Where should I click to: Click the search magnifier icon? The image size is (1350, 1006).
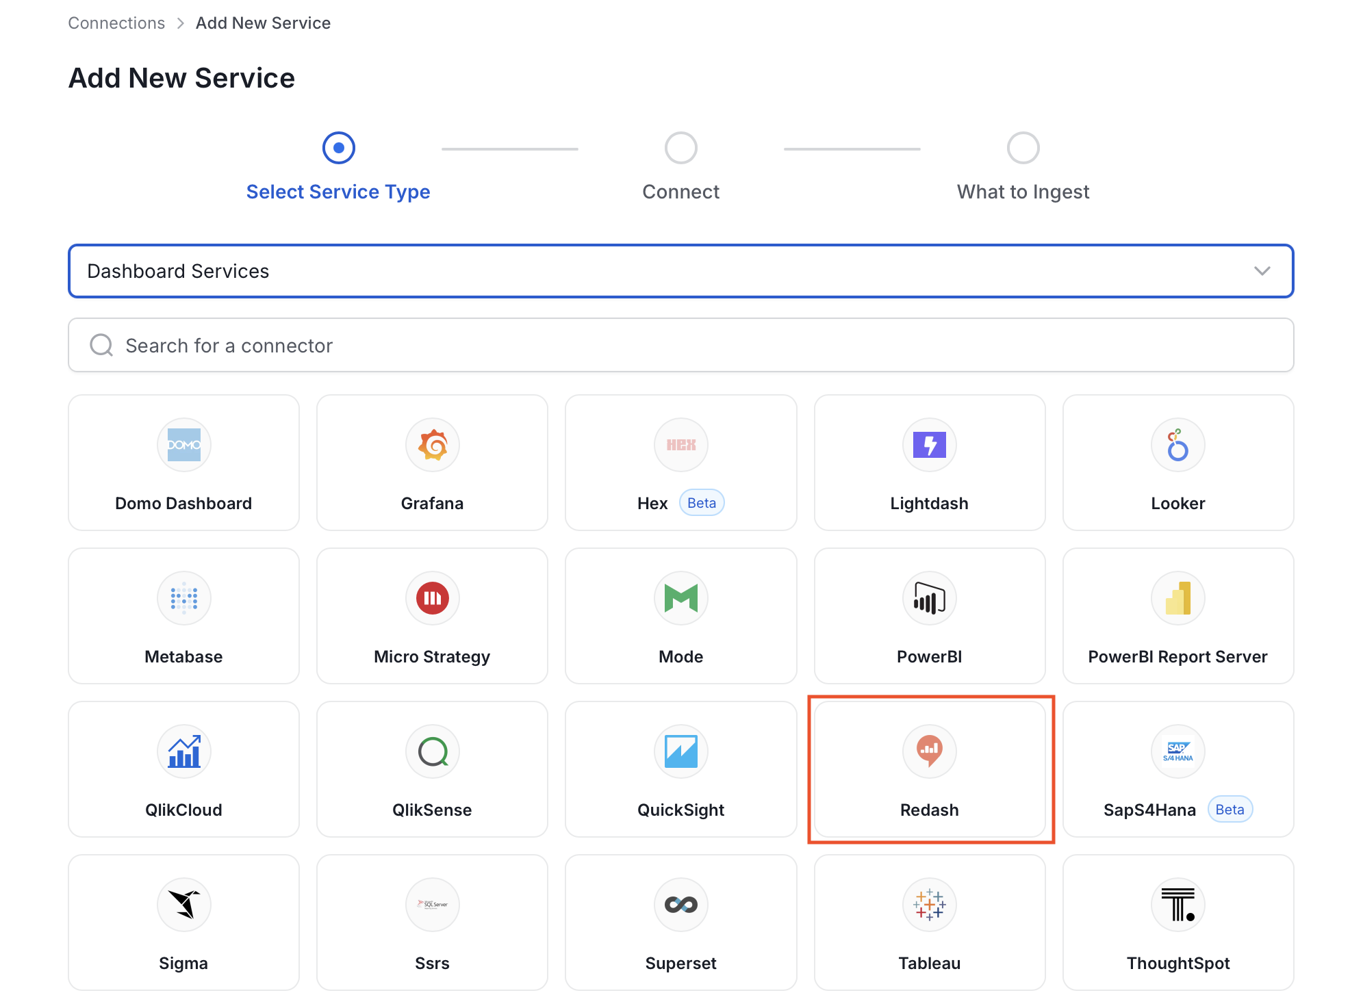tap(101, 346)
